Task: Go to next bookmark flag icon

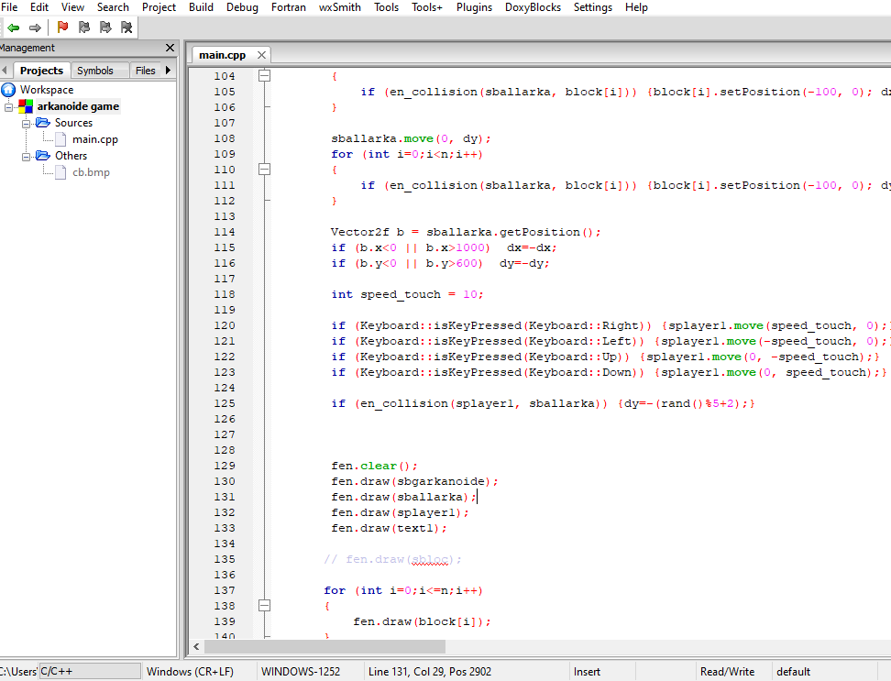Action: pos(105,27)
